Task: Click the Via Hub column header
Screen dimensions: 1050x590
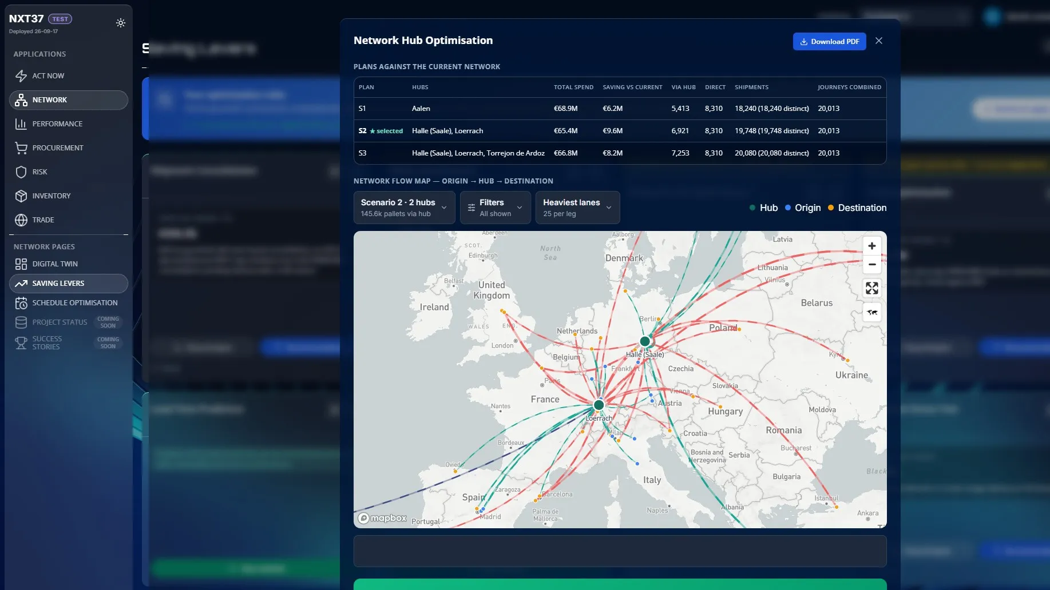Action: point(683,87)
